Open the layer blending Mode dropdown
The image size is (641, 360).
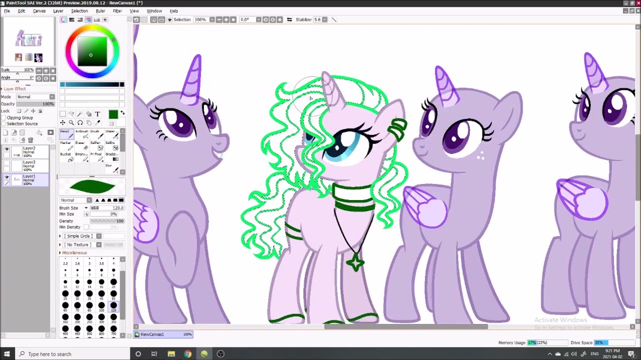(x=36, y=96)
